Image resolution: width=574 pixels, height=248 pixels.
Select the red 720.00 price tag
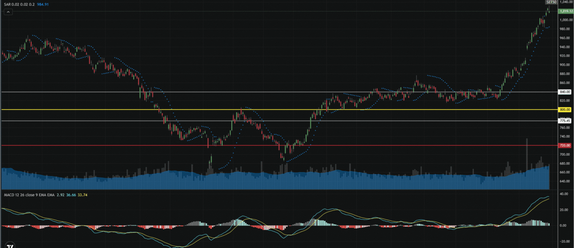point(564,146)
